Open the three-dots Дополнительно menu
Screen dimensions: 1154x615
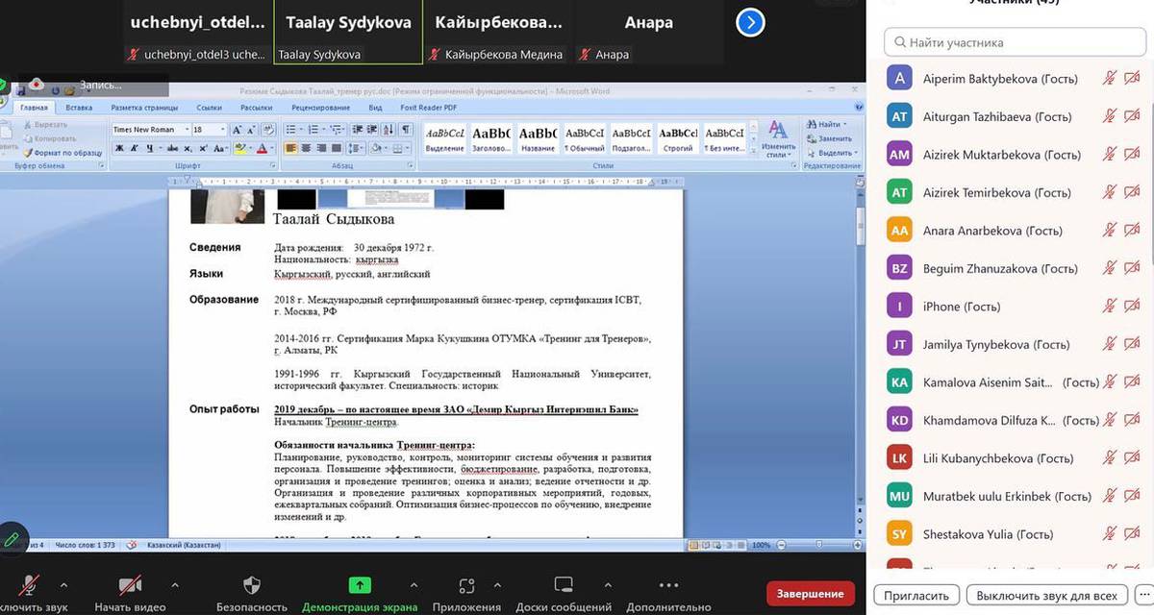[x=668, y=585]
